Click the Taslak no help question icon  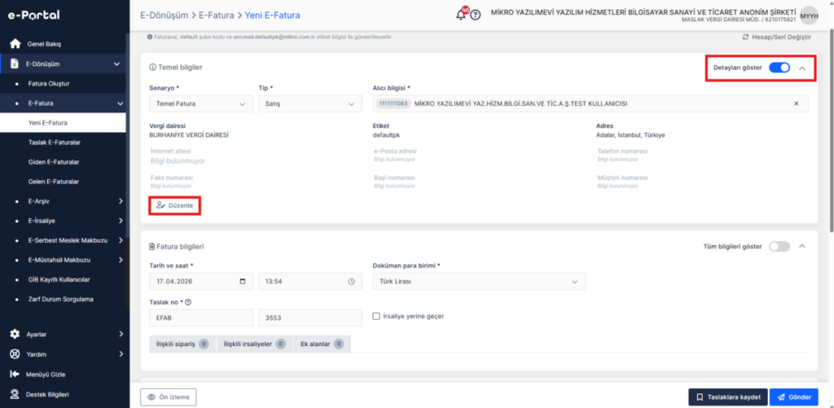(188, 302)
